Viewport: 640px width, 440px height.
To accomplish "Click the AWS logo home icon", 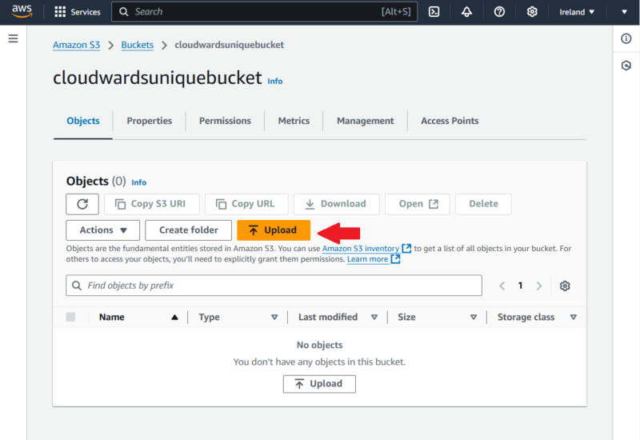I will [22, 11].
